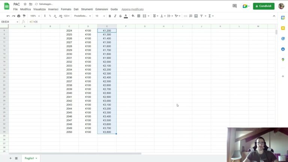
Task: Star the PAC document
Action: [25, 4]
